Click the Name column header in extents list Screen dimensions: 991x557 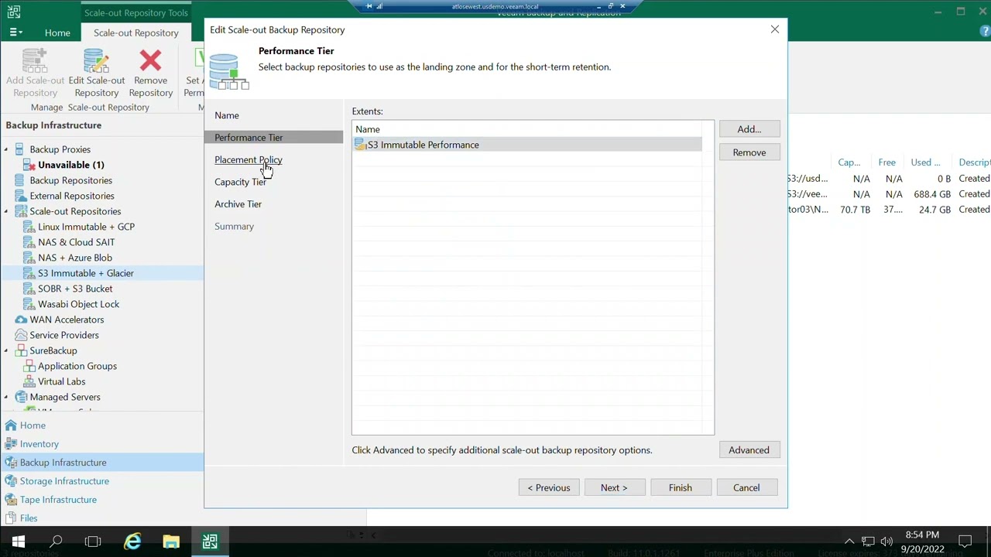coord(528,129)
